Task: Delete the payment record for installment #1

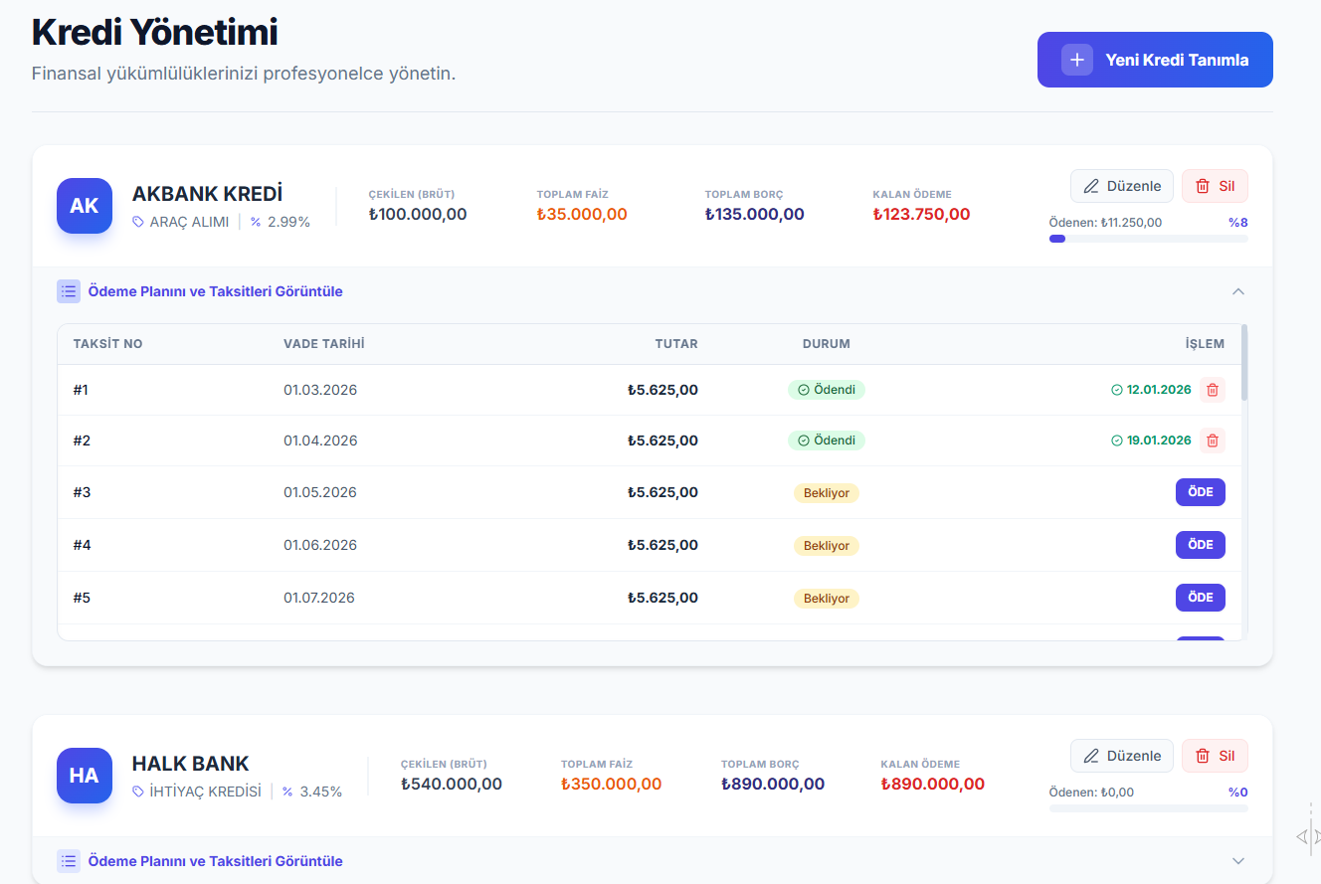Action: (1212, 390)
